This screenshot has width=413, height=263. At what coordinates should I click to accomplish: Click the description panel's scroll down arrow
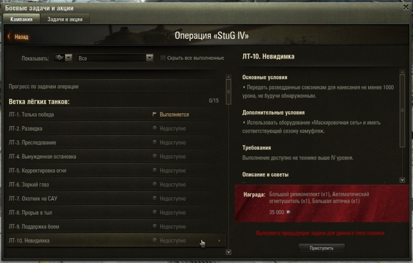click(x=402, y=180)
